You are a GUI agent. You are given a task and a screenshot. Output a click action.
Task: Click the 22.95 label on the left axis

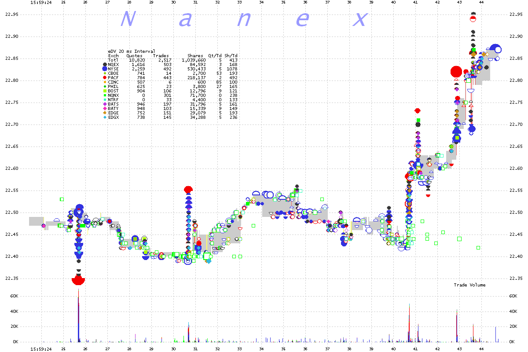click(x=12, y=15)
